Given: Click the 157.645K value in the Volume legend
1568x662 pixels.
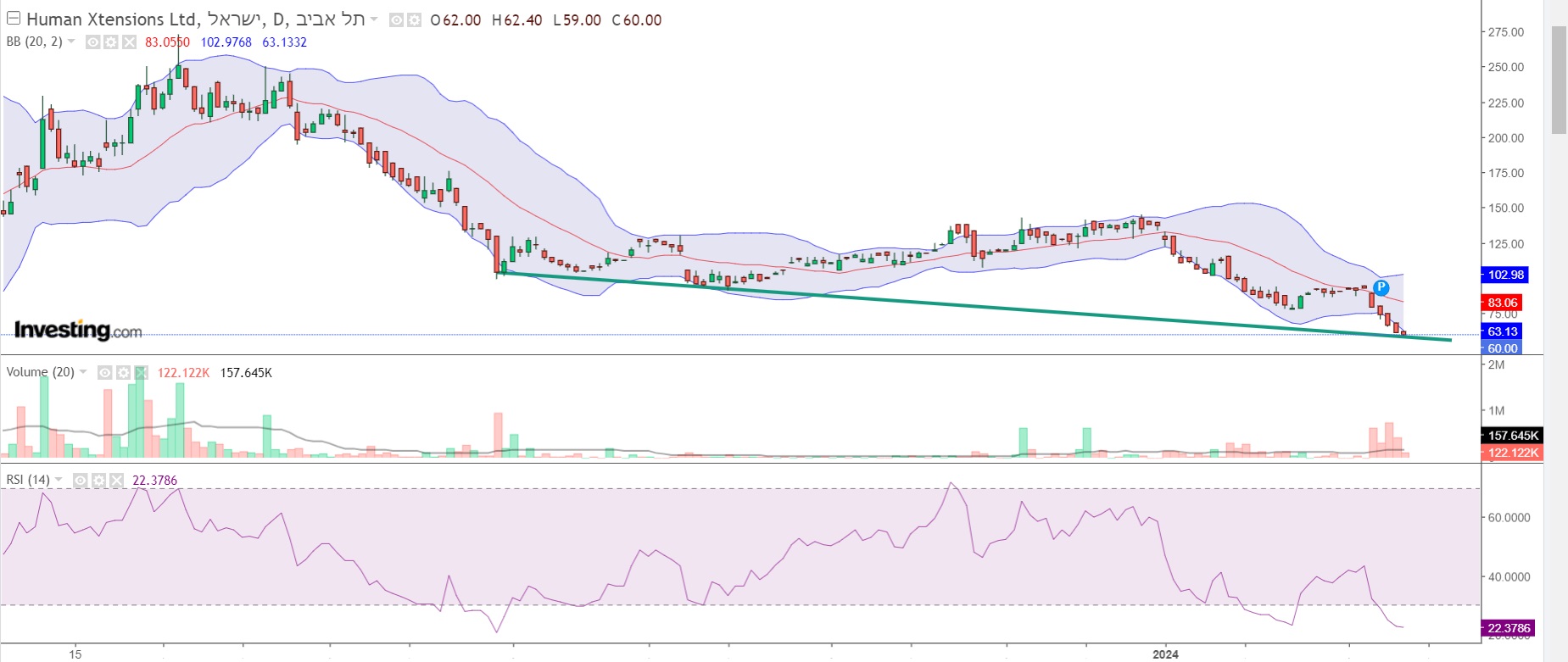Looking at the screenshot, I should point(246,372).
